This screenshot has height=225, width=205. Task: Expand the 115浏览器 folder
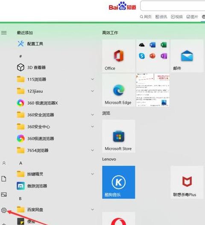(92, 79)
